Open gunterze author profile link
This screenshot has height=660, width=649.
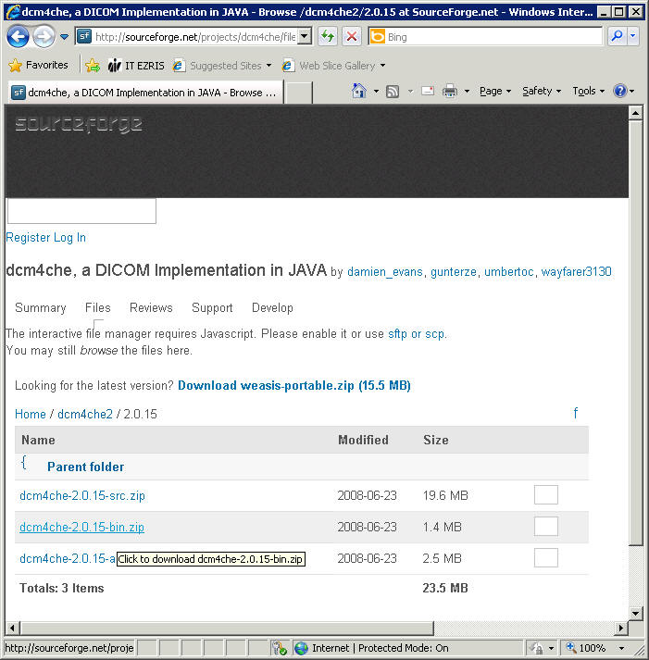pos(454,272)
